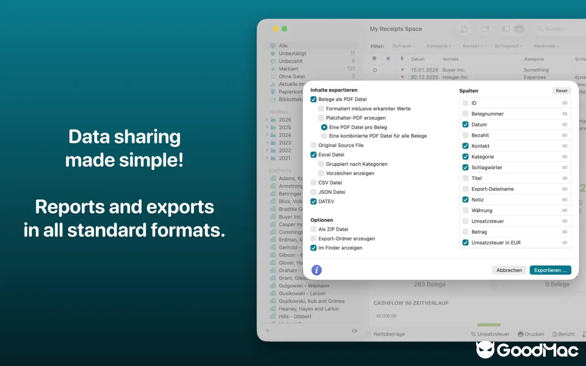Viewport: 586px width, 366px height.
Task: Uncheck the Datum column
Action: (466, 124)
